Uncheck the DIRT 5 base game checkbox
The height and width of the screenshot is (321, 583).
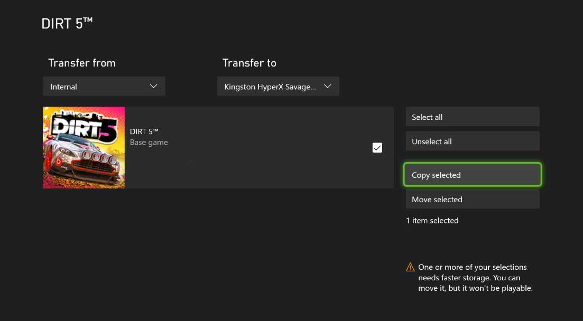(377, 147)
